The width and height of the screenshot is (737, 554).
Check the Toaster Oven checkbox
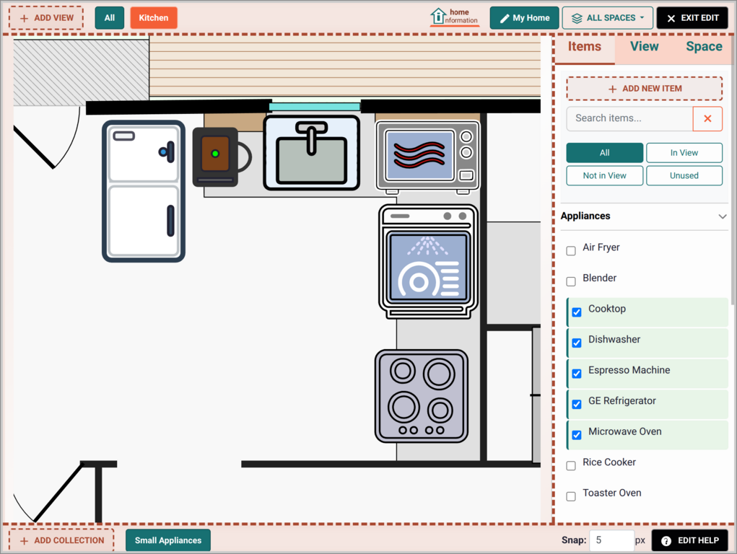tap(570, 497)
